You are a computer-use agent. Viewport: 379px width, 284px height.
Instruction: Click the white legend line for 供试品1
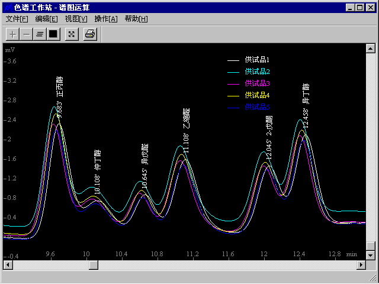[x=233, y=60]
